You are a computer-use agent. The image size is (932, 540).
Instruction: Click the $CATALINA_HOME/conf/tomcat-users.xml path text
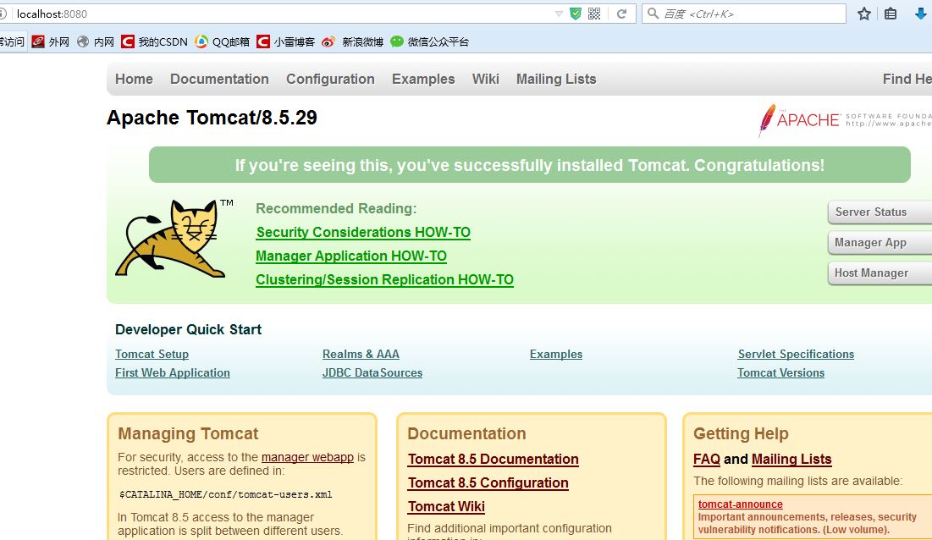point(225,494)
